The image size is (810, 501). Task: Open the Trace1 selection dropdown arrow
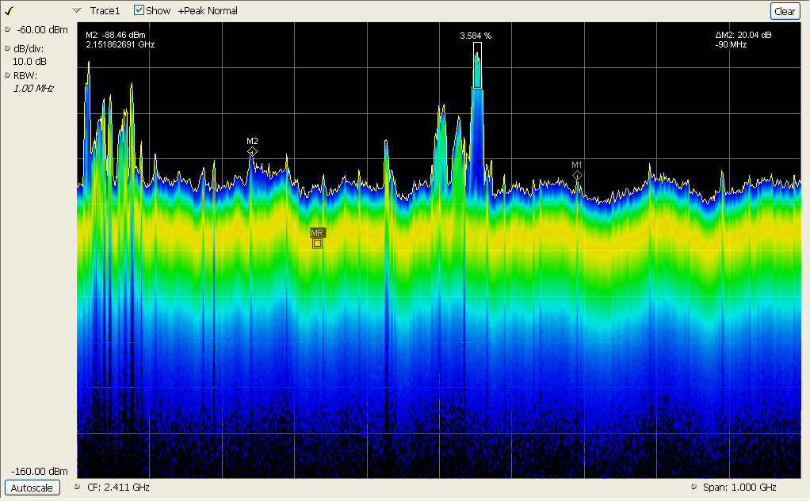tap(76, 10)
